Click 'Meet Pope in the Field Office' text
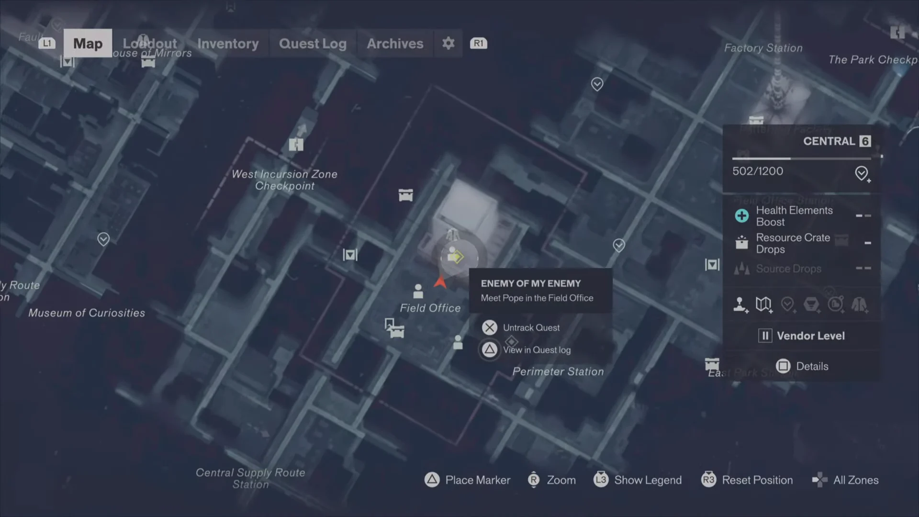 point(537,298)
